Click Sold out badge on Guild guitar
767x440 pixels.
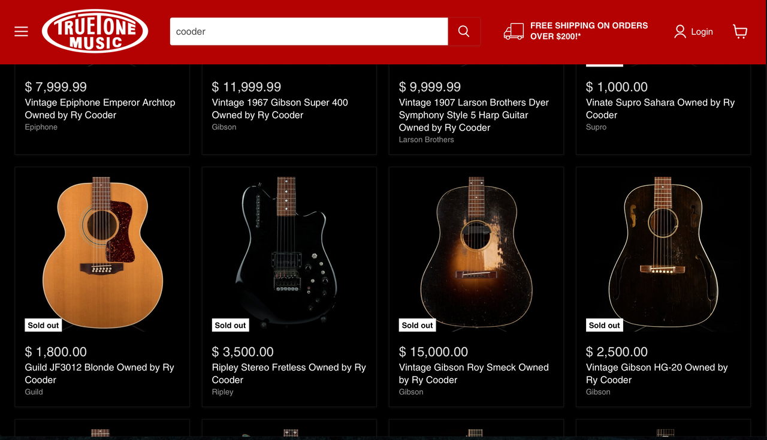click(x=44, y=326)
